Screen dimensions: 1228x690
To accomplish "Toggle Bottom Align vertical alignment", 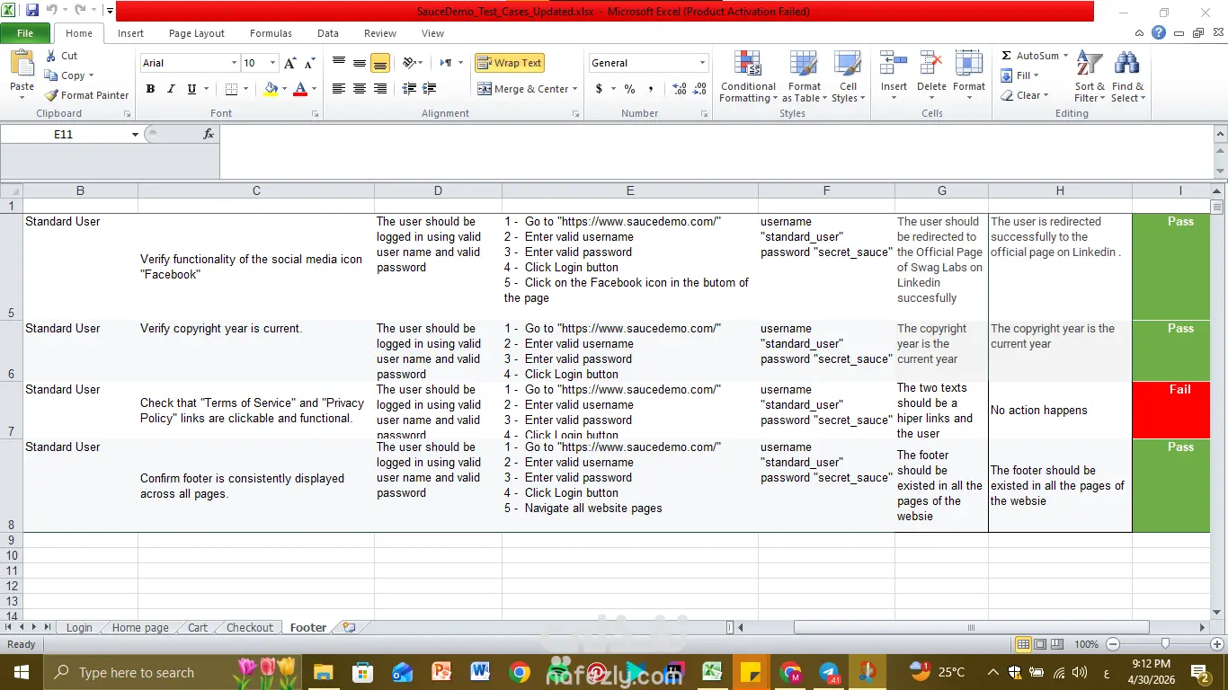I will [380, 63].
